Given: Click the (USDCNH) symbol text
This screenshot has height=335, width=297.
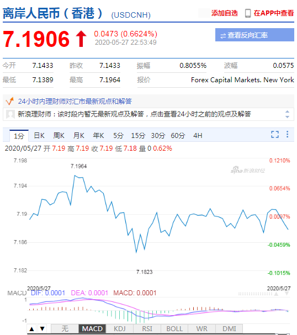Looking at the screenshot, I should [131, 15].
